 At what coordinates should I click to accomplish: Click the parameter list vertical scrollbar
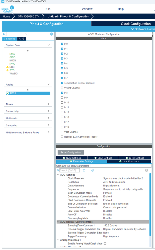150,204
